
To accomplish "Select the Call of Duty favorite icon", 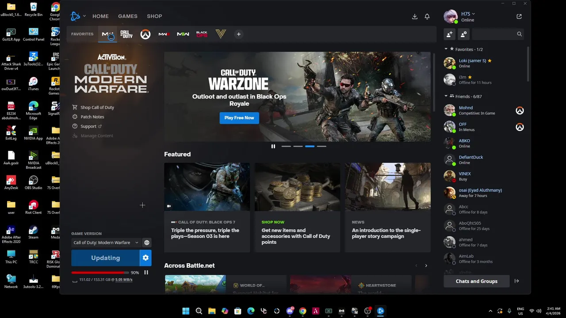I will (126, 34).
